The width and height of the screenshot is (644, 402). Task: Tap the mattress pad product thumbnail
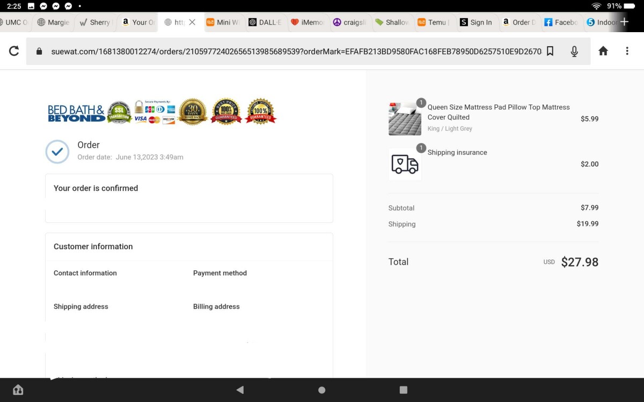coord(405,118)
